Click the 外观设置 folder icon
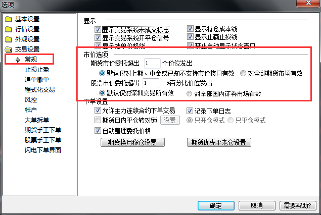Image resolution: width=321 pixels, height=215 pixels. (9, 39)
